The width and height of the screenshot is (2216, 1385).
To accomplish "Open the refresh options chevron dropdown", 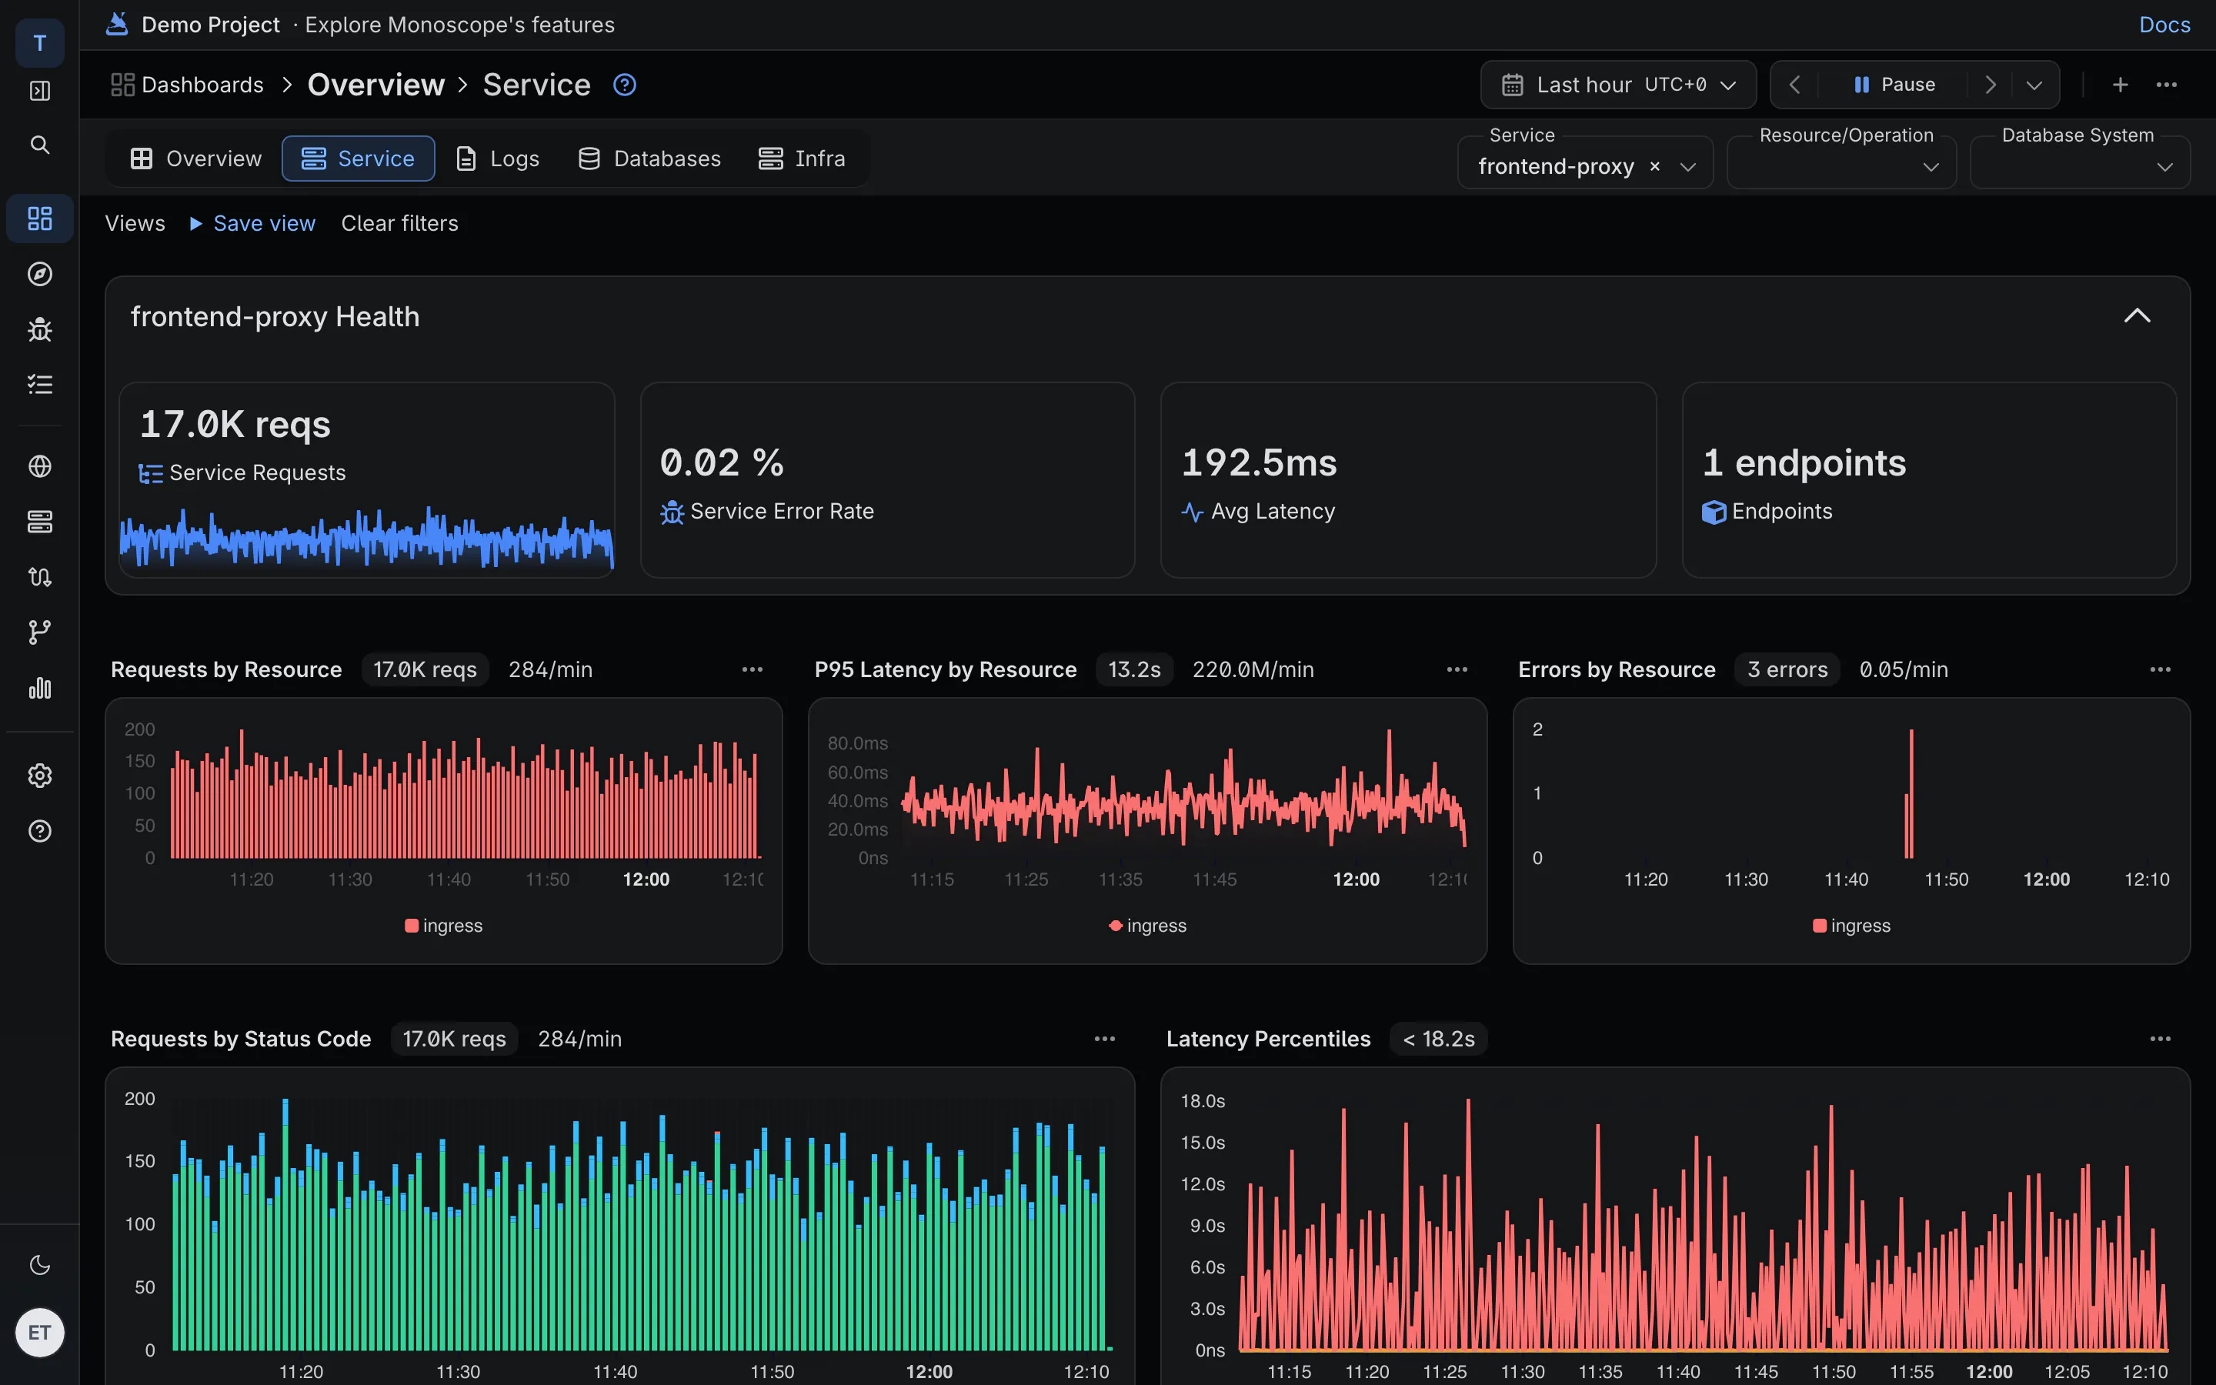I will [2034, 85].
